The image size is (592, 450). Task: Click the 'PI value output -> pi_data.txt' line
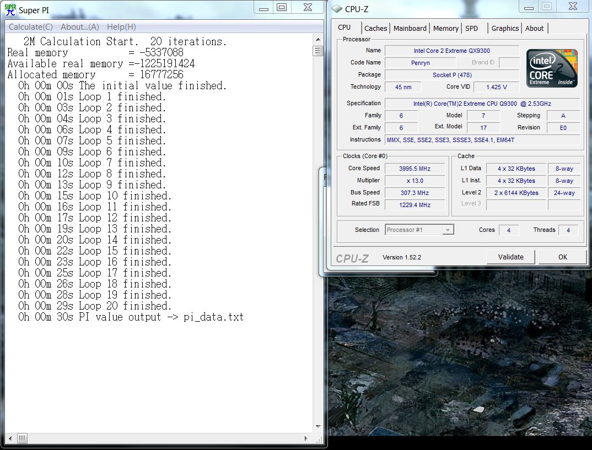click(x=131, y=317)
